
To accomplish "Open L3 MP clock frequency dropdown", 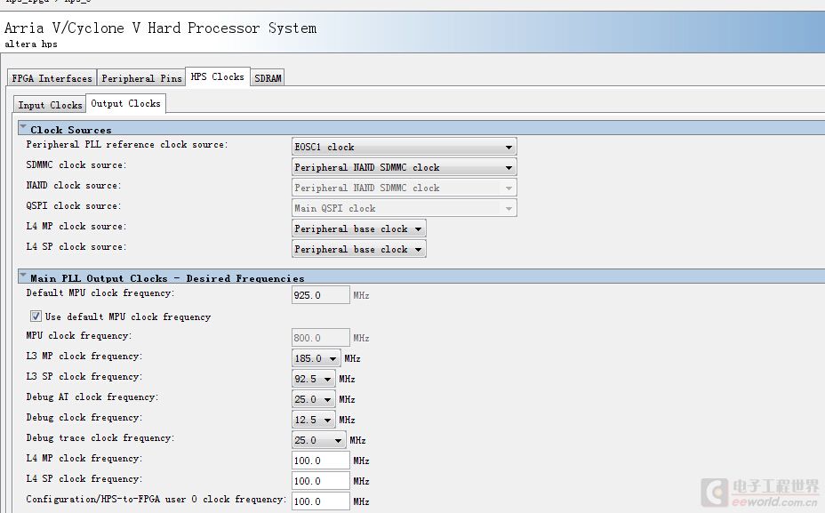I will pos(316,358).
